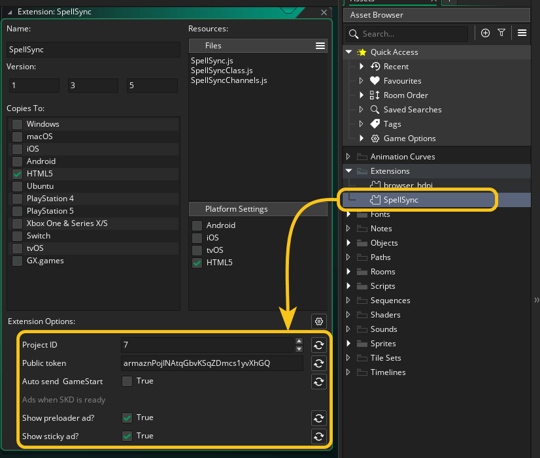Click the Extension Options gear icon
This screenshot has height=458, width=540.
click(x=318, y=321)
